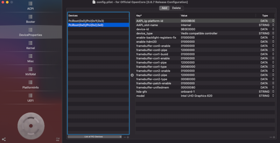Sort the table by the Key column header
This screenshot has height=143, width=280.
tap(157, 16)
